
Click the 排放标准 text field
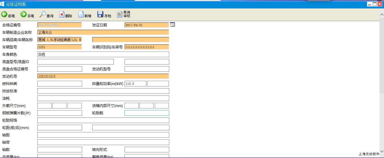pos(103,91)
